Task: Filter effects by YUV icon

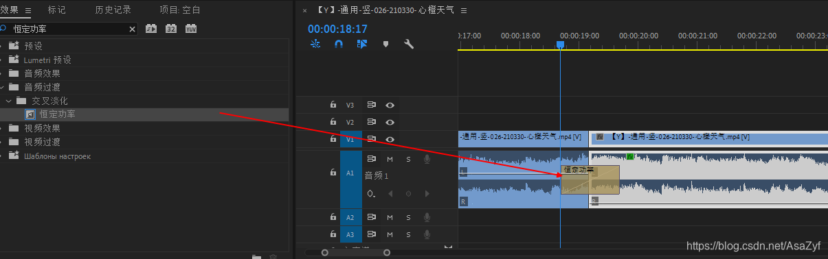Action: click(191, 29)
